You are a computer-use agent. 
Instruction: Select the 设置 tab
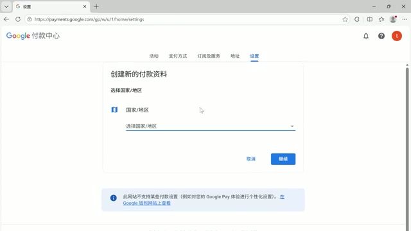(254, 56)
